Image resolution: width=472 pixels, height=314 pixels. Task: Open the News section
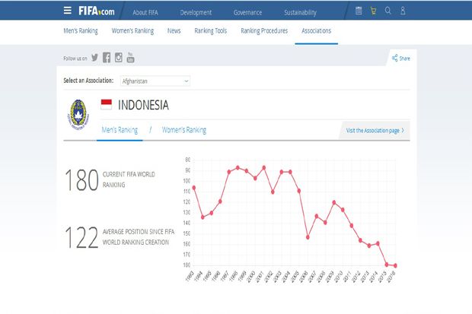[x=174, y=30]
